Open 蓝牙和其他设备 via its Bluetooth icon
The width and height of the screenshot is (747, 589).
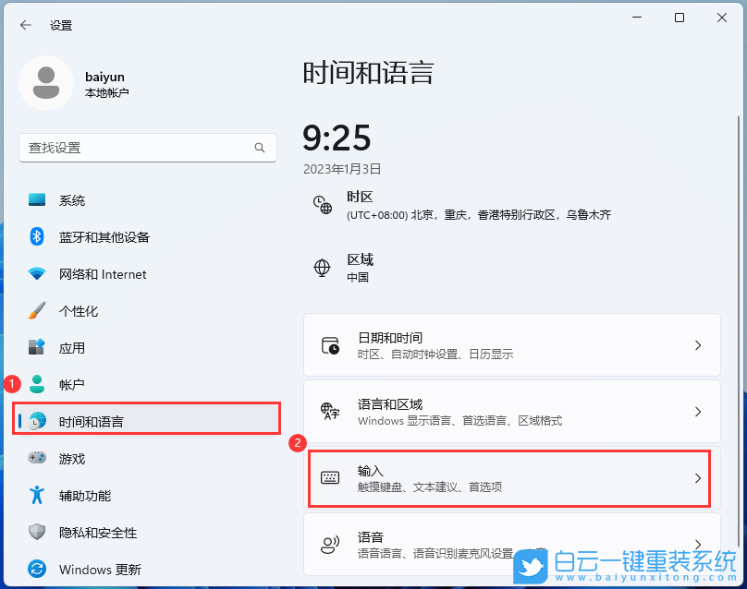tap(37, 237)
